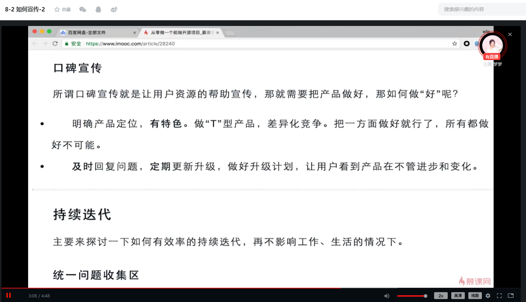Image resolution: width=526 pixels, height=302 pixels.
Task: Open the 2x playback speed selector
Action: 441,296
